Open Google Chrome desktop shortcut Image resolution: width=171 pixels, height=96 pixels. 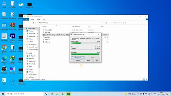(4, 49)
